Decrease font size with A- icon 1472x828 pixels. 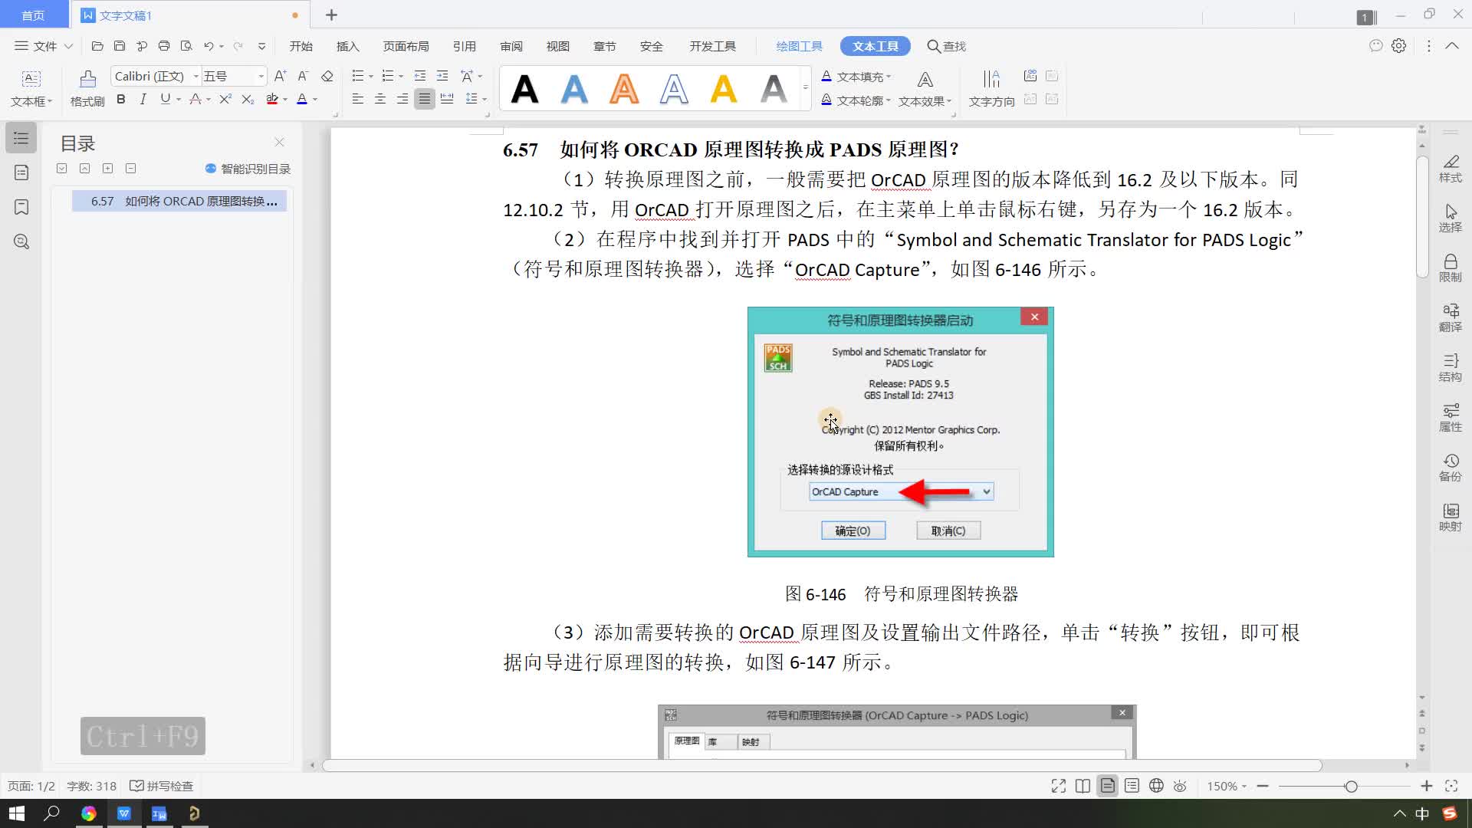303,76
